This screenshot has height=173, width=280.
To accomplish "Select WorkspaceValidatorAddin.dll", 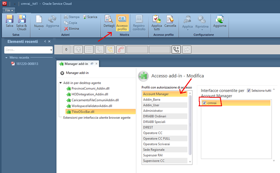I will [92, 106].
